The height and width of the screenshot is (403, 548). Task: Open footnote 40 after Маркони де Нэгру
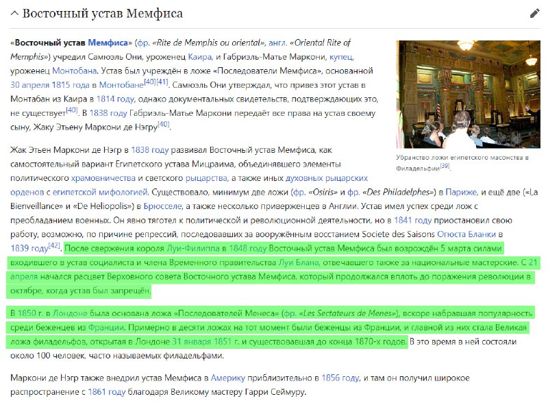click(x=164, y=124)
